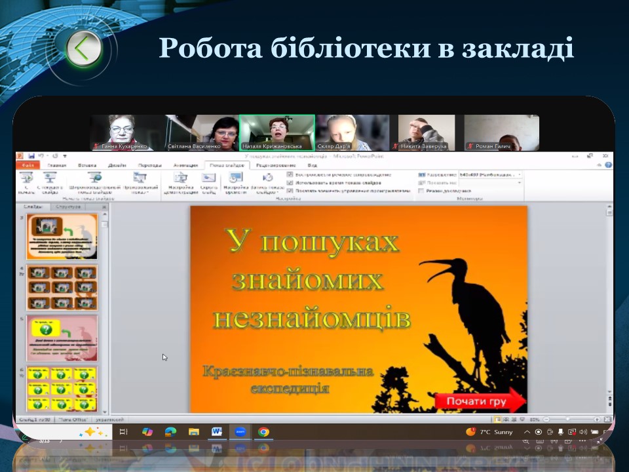This screenshot has height=472, width=629.
Task: Start slideshow from the beginning icon
Action: pyautogui.click(x=27, y=178)
